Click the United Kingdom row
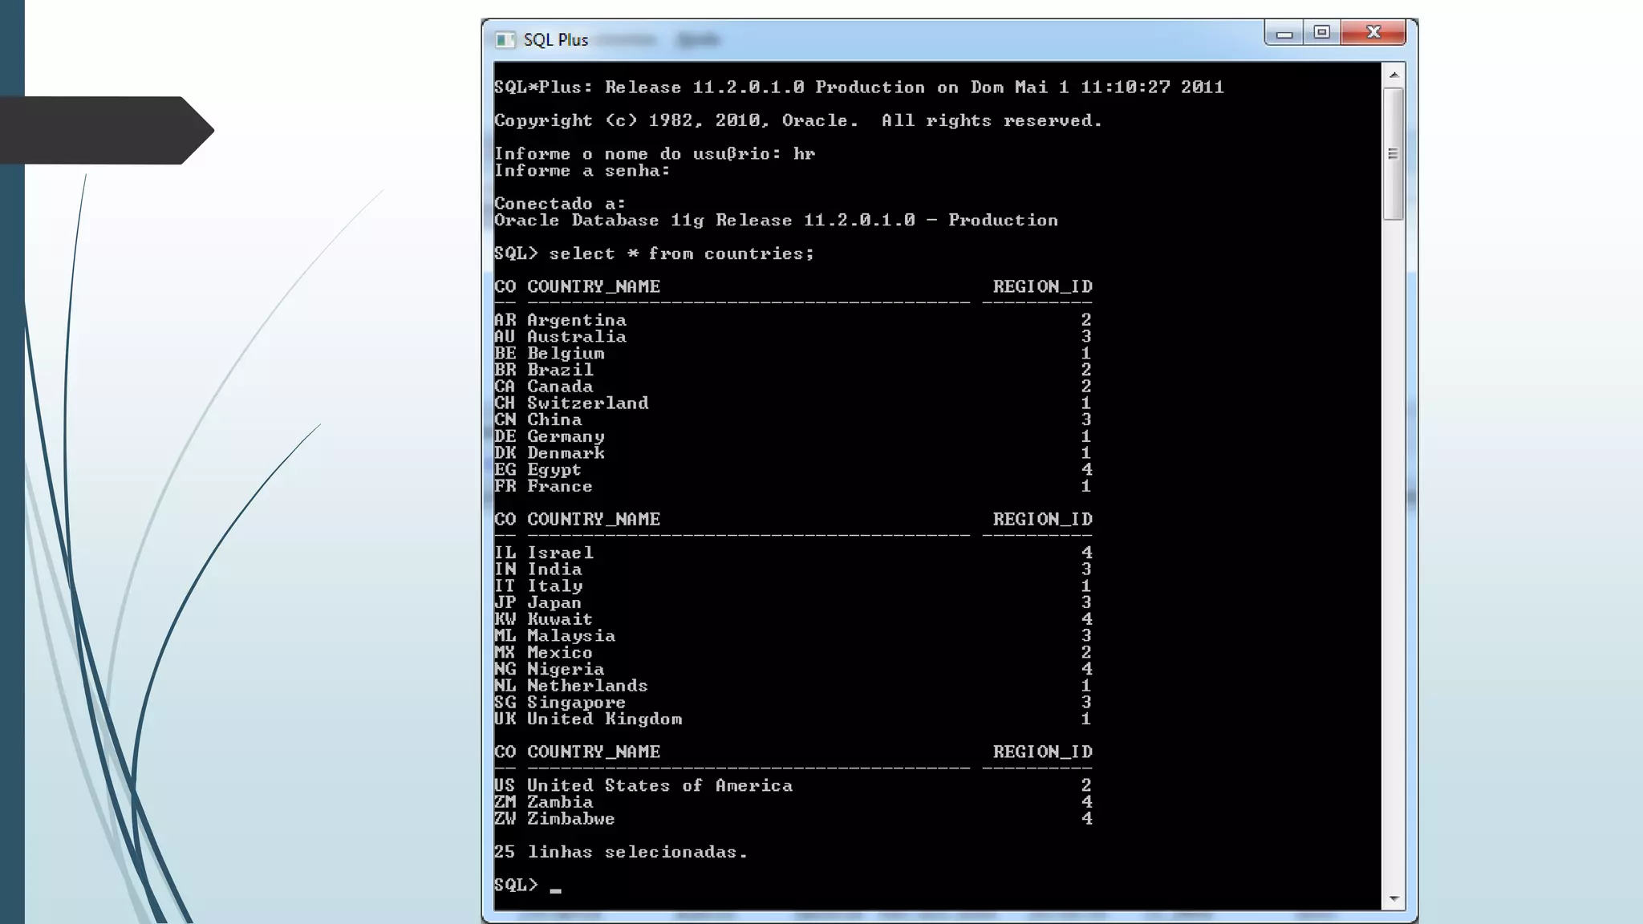Image resolution: width=1643 pixels, height=924 pixels. tap(604, 719)
